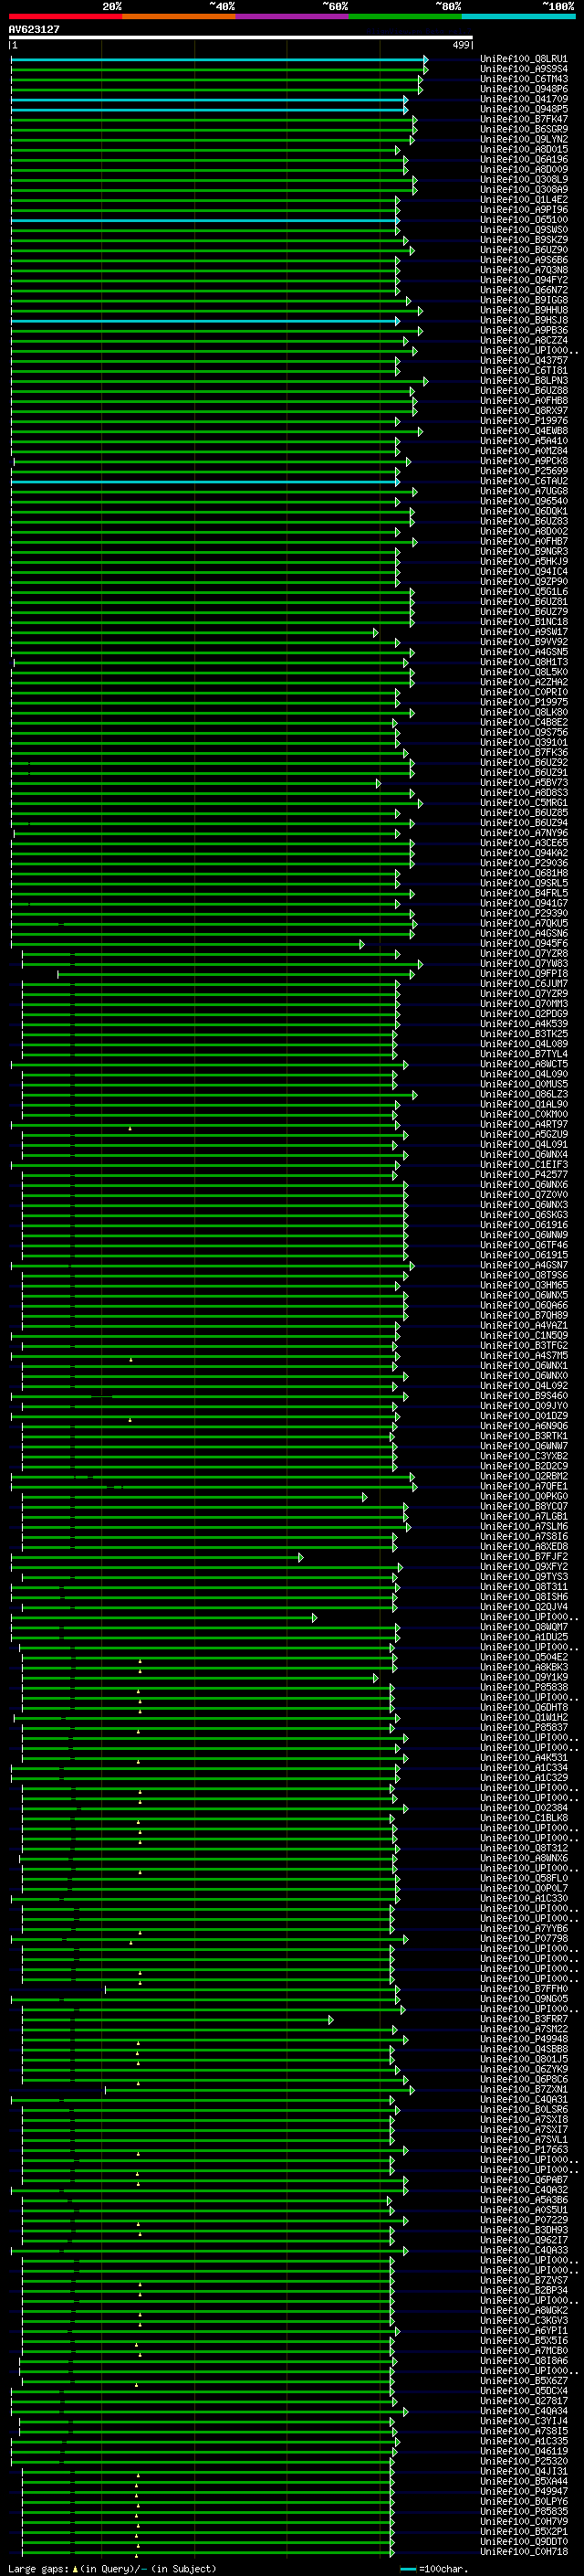
Task: Click the cyan =100char. scale legend
Action: coord(433,2569)
